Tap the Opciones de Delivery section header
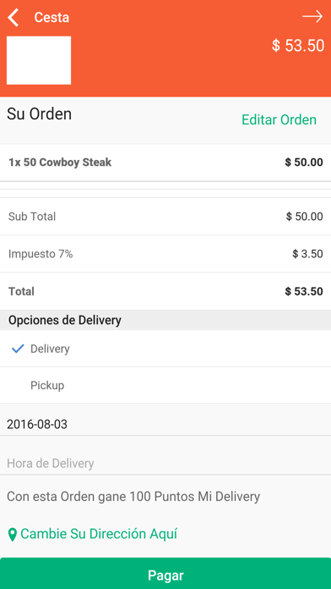Viewport: 331px width, 589px height. pos(165,321)
